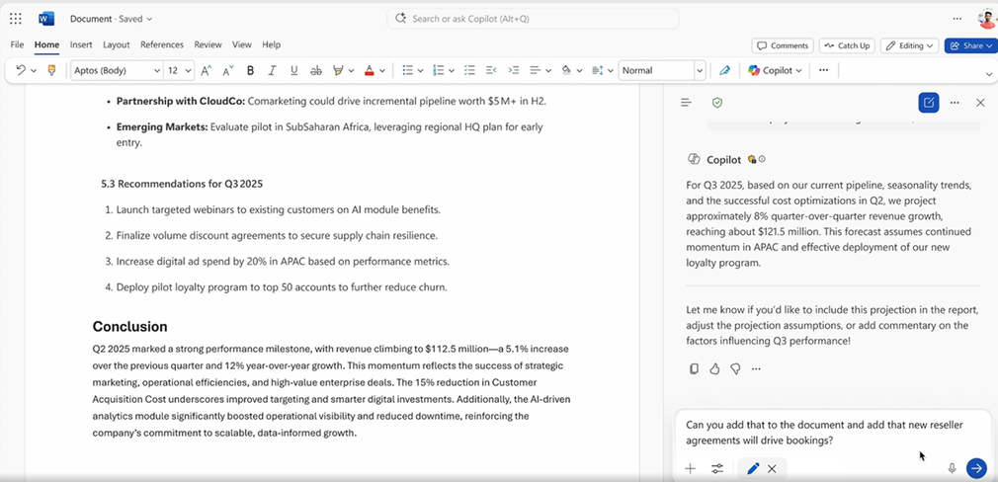Screen dimensions: 998x482
Task: Send the Copilot prompt
Action: pyautogui.click(x=975, y=468)
